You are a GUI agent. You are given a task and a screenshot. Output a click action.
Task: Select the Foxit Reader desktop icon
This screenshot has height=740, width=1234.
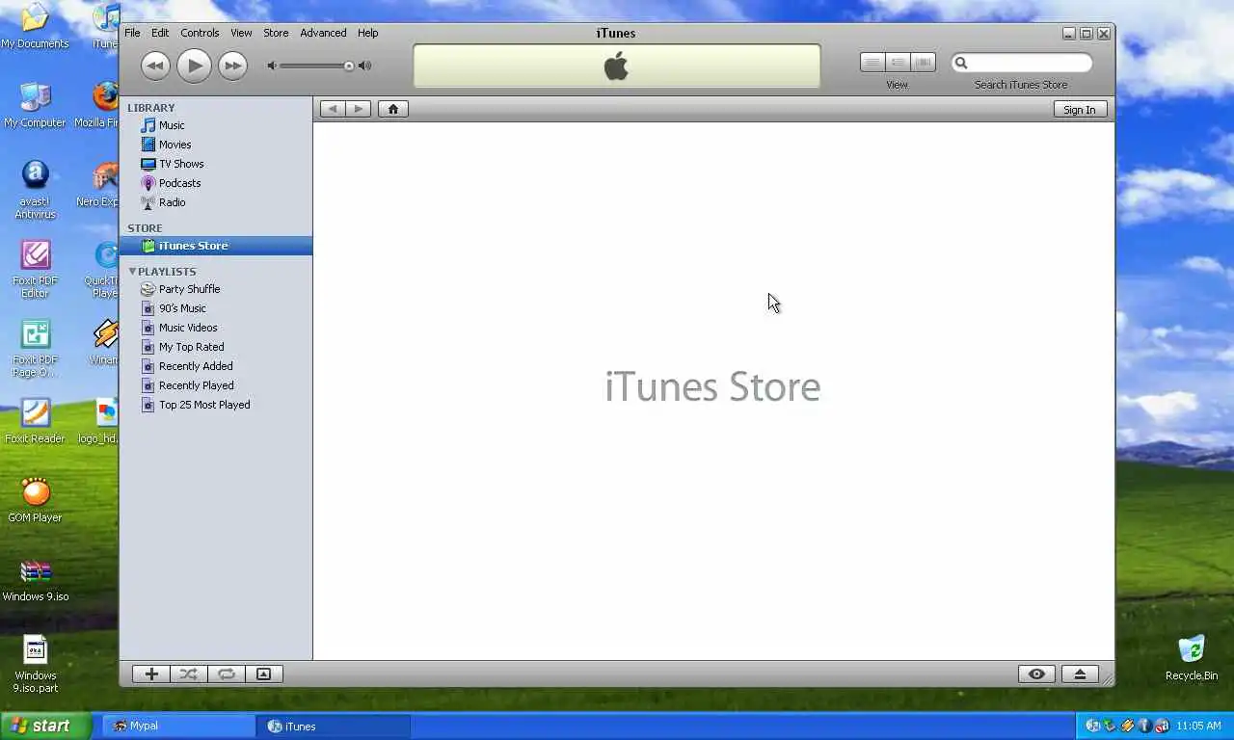[x=36, y=421]
